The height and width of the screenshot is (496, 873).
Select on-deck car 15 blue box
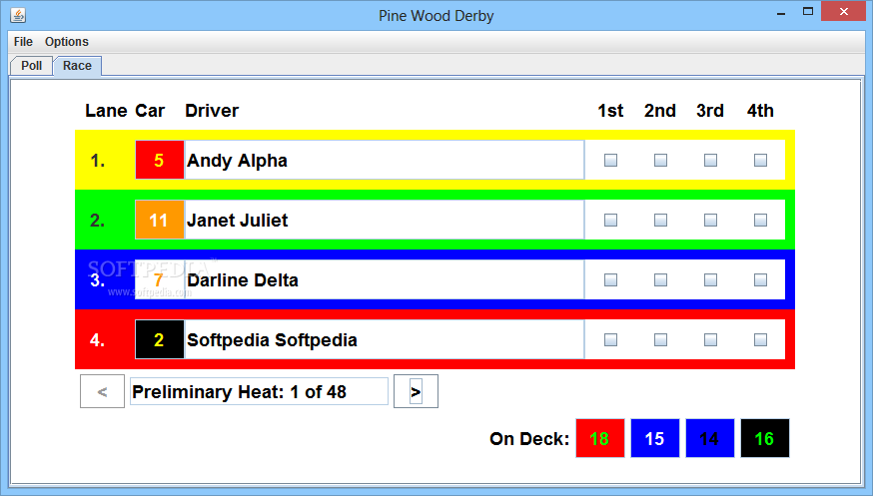(x=655, y=439)
